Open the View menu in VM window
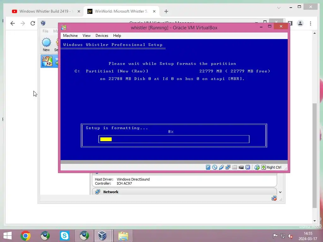Viewport: 323px width, 242px height. pyautogui.click(x=86, y=36)
